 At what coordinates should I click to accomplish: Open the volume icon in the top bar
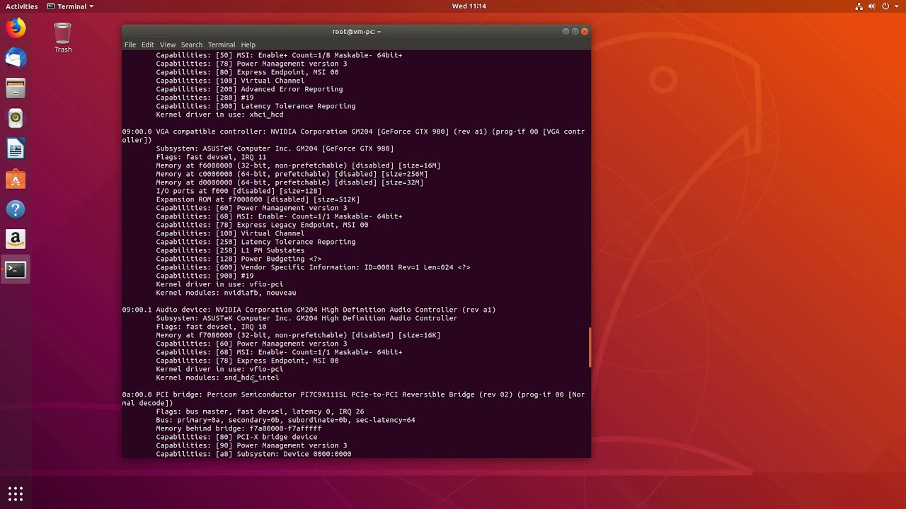pos(872,6)
